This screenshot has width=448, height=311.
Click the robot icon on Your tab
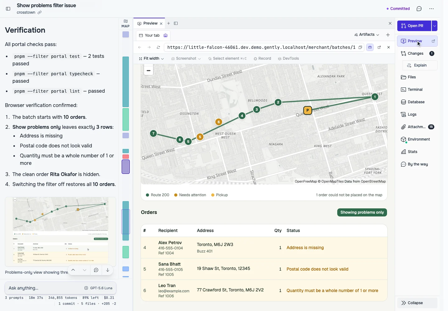166,35
